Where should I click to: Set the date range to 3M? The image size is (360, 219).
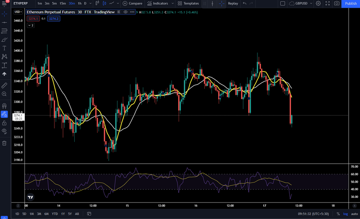[39, 214]
